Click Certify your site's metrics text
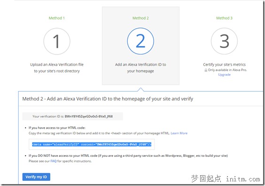Viewport: 265px width, 186px height. (224, 64)
